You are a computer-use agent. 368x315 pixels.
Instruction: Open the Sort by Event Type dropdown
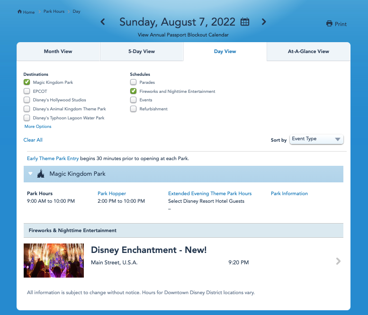pos(316,139)
